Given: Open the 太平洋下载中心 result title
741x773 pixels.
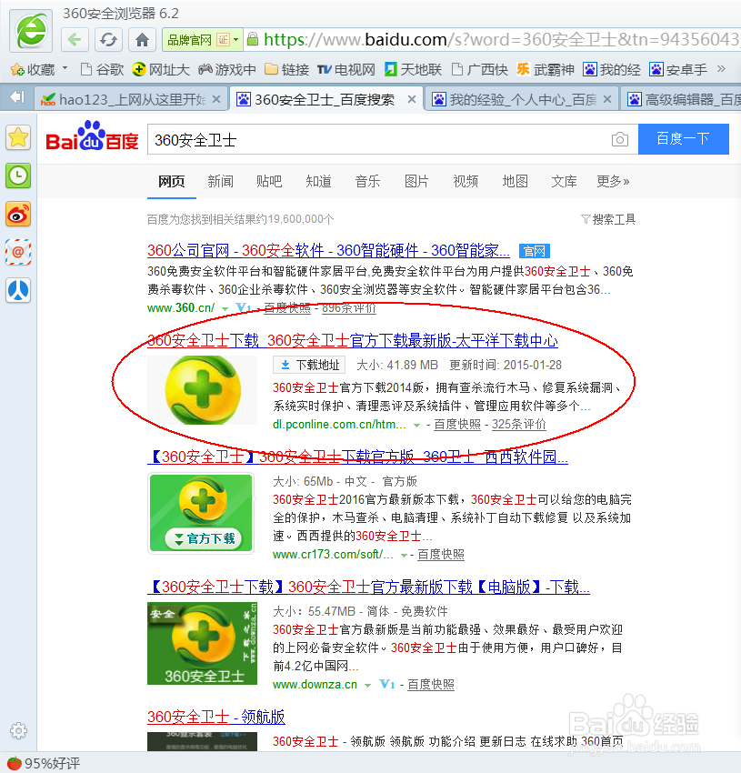Looking at the screenshot, I should pos(353,341).
